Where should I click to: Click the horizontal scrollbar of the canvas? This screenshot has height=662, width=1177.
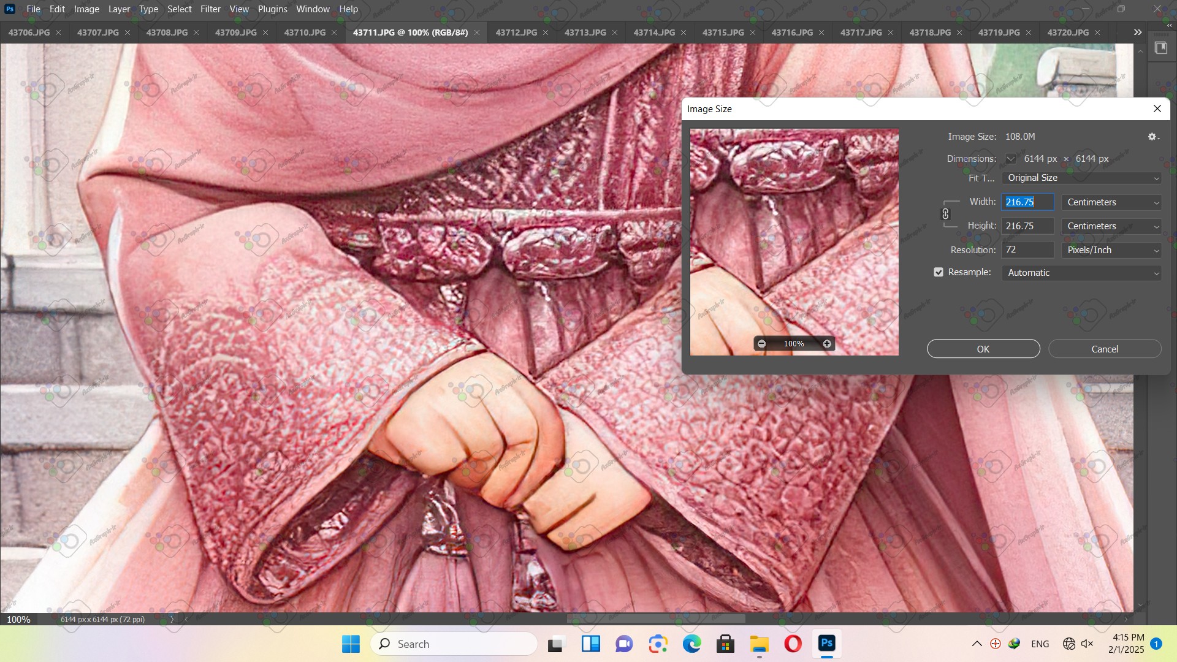pyautogui.click(x=656, y=619)
